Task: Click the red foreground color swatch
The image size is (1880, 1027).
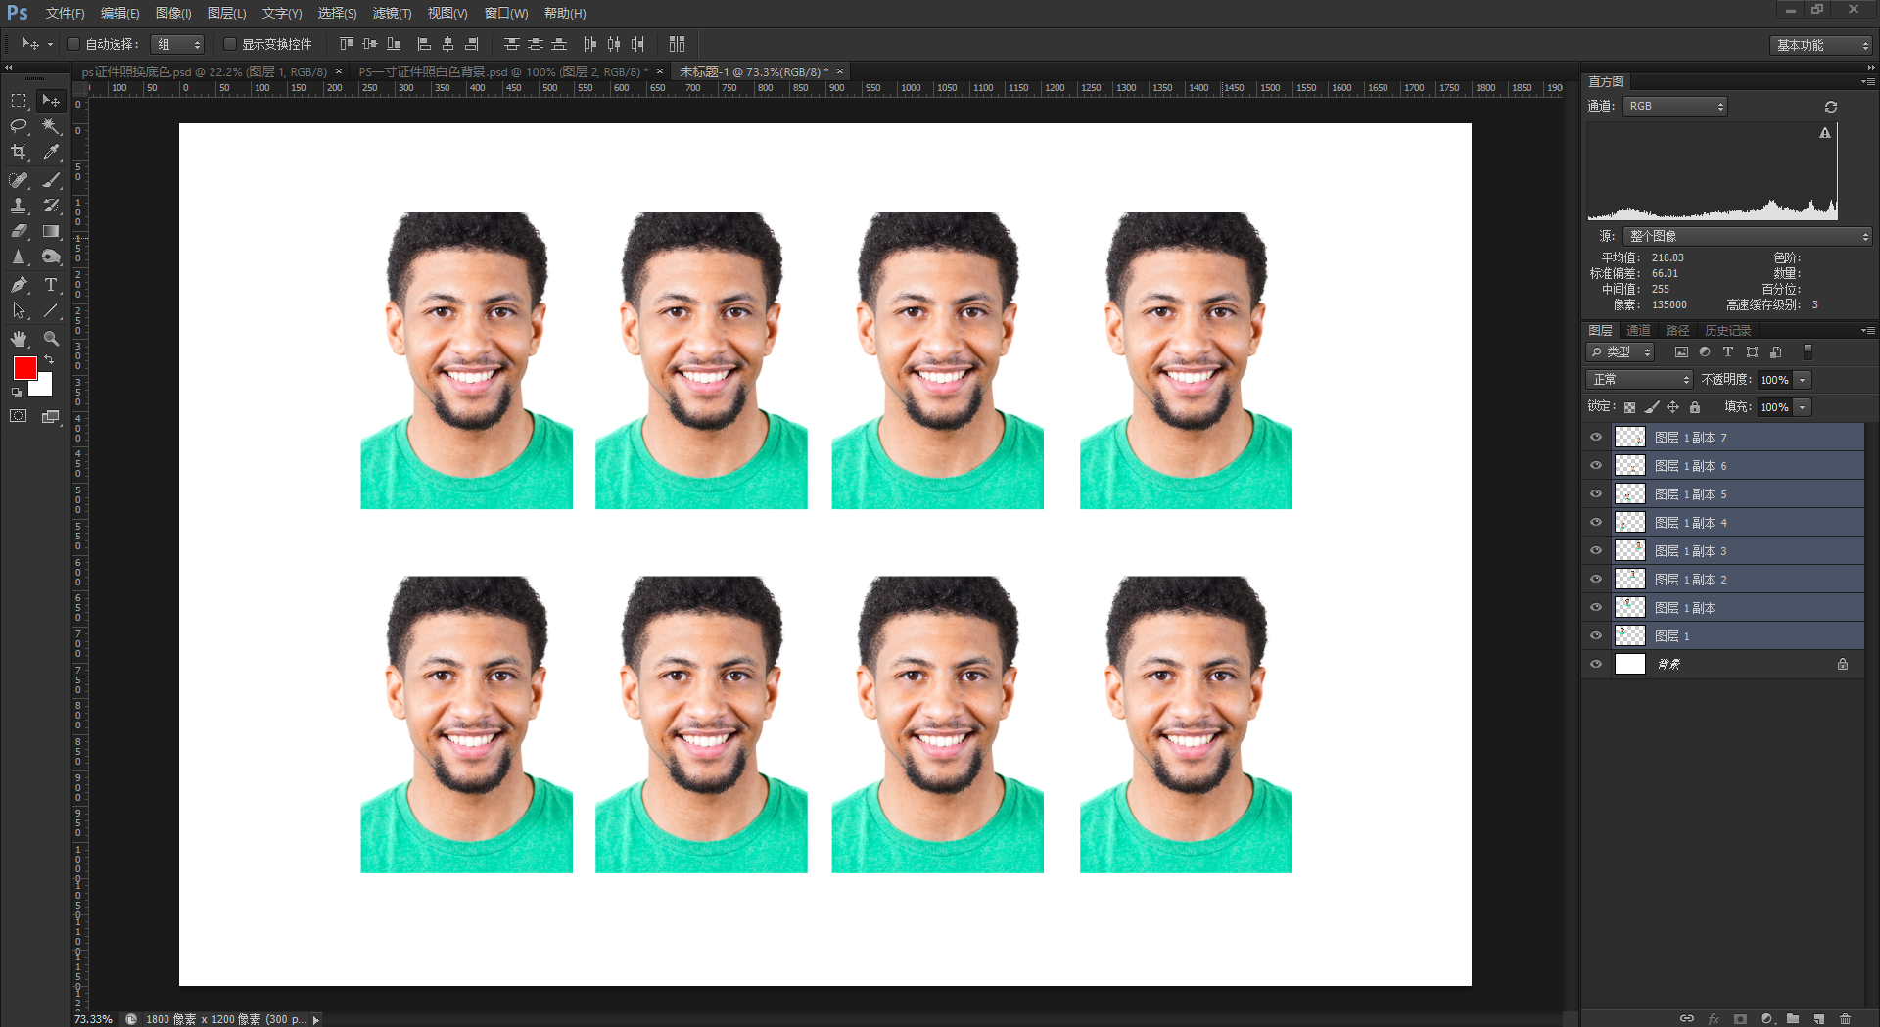Action: [25, 368]
